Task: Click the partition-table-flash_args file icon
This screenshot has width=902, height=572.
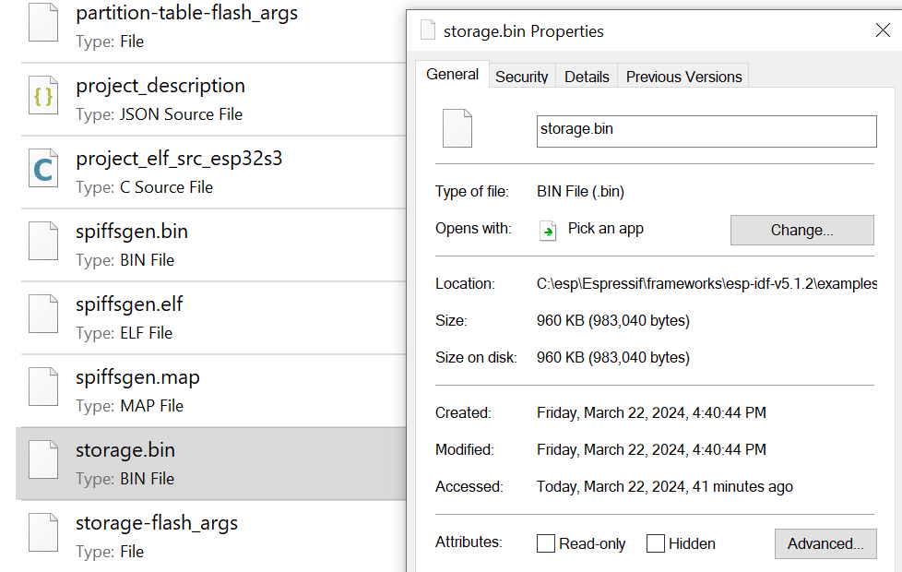Action: [x=43, y=23]
